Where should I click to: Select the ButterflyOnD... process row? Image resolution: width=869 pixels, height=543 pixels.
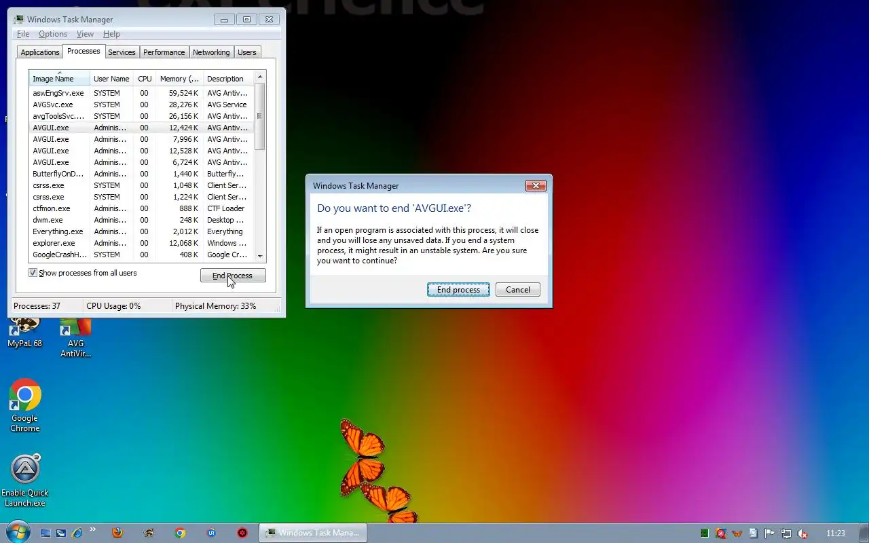click(x=141, y=174)
